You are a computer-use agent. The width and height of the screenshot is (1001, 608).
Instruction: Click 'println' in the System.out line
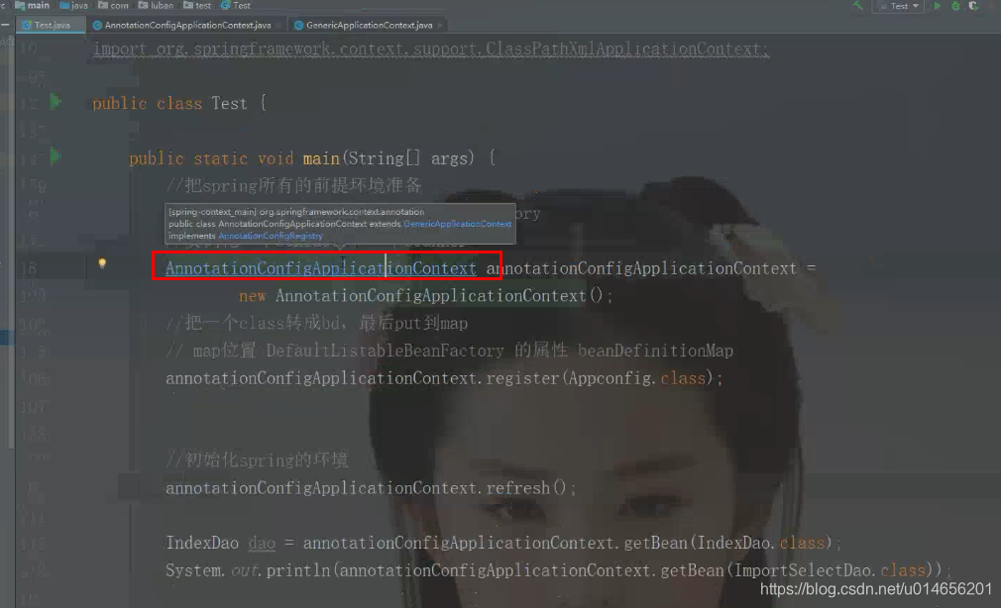click(x=297, y=570)
